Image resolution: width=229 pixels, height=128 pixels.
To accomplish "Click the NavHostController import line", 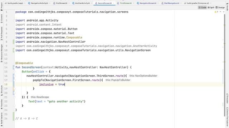I will 50,42.
